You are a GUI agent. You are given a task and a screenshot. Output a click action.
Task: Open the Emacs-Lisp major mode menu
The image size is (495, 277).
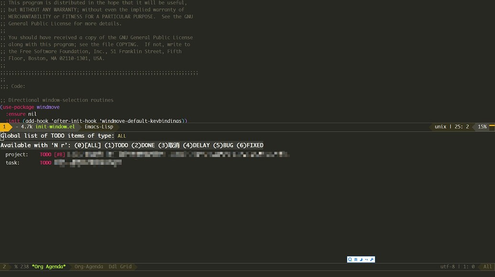pyautogui.click(x=99, y=126)
